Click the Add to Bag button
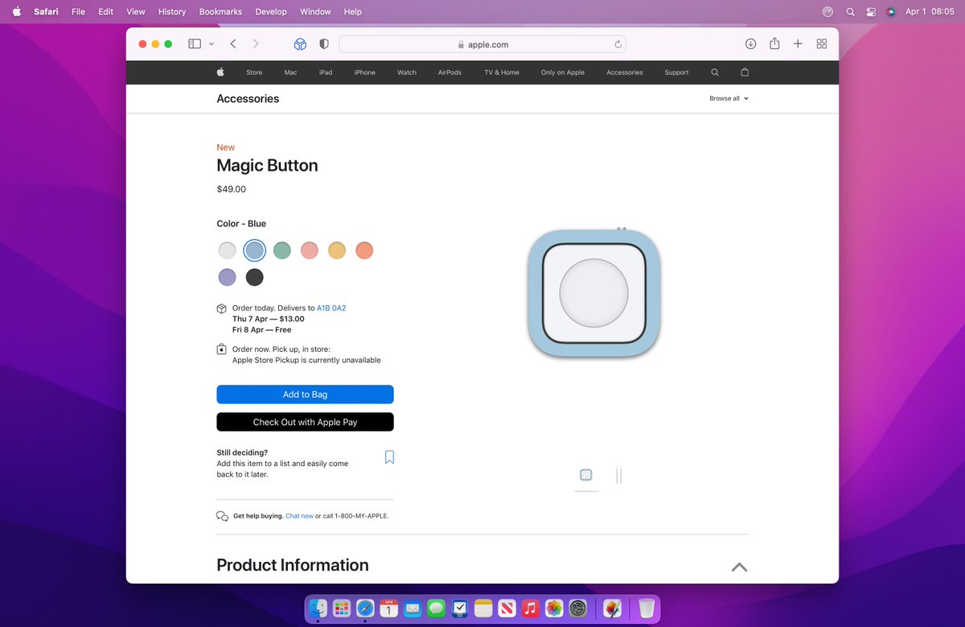965x627 pixels. tap(305, 394)
